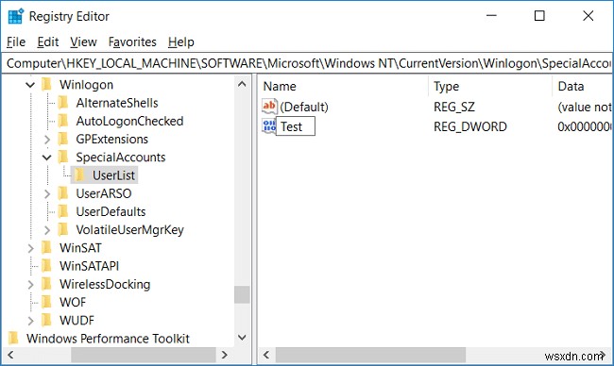Select the AutoLogonChecked key label

(x=129, y=121)
